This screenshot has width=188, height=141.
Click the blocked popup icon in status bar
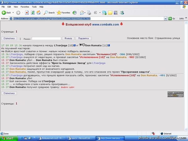click(x=153, y=133)
